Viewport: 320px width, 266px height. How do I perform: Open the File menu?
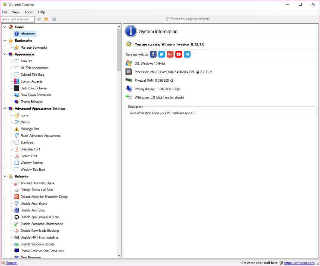click(5, 12)
